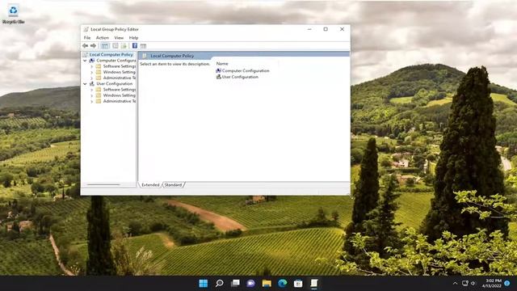Open the File menu

pyautogui.click(x=87, y=38)
